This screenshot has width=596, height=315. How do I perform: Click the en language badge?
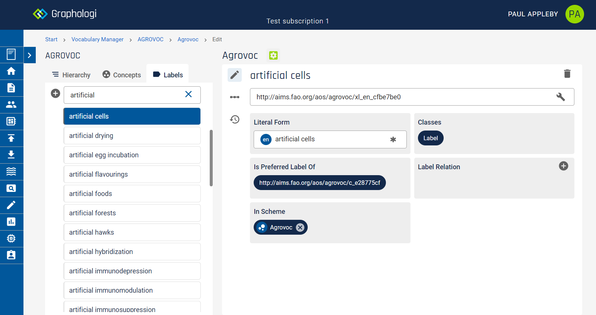266,139
